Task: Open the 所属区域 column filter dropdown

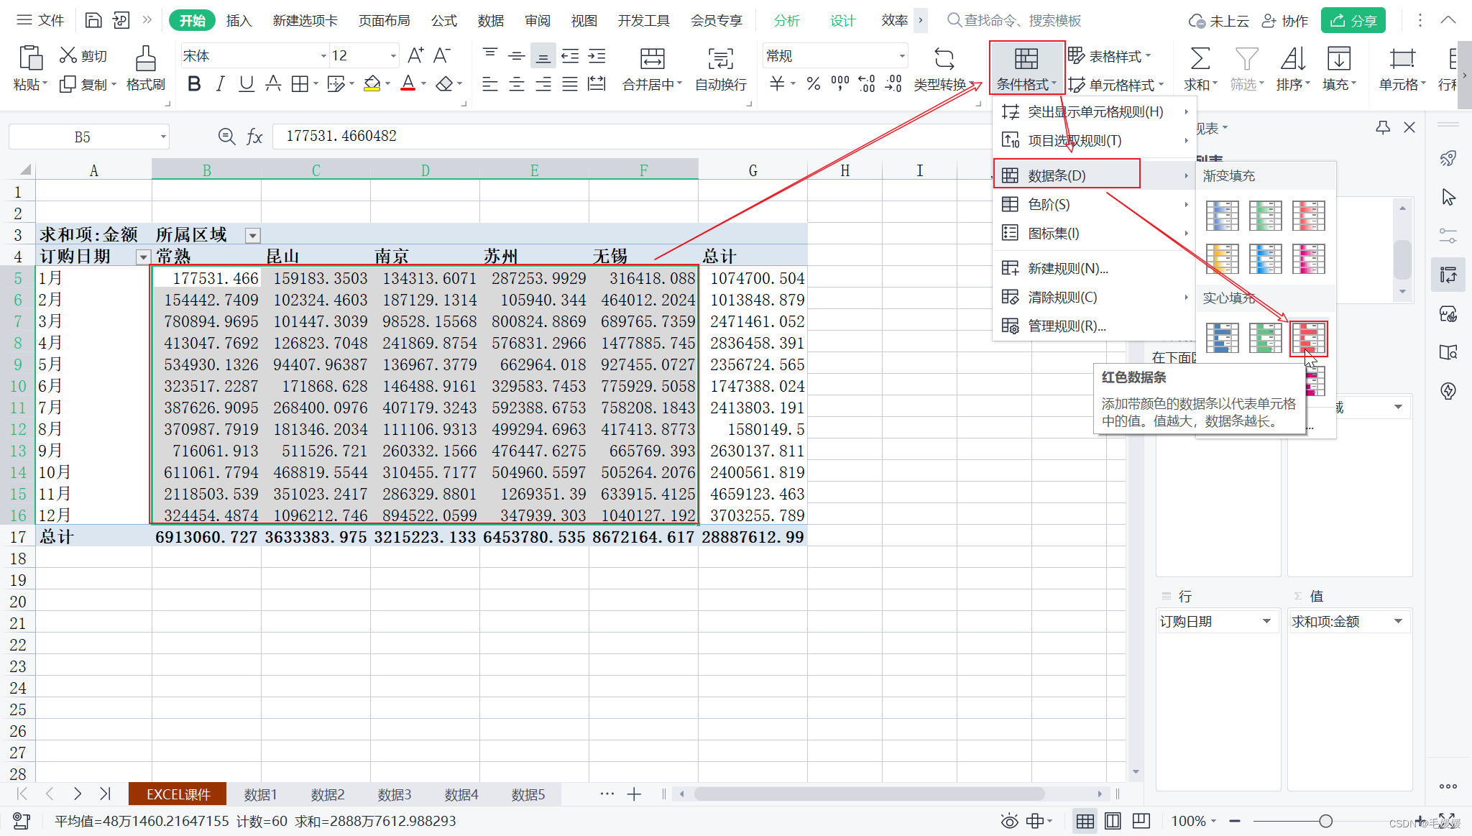Action: click(x=252, y=236)
